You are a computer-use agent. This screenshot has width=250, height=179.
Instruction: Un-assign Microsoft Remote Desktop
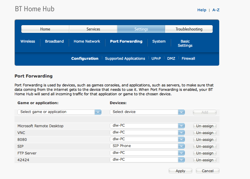point(205,126)
